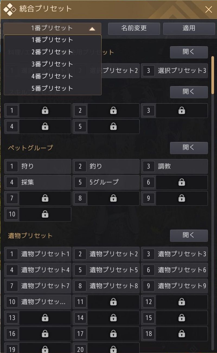Click the lock icon on relic preset slot 17
Image resolution: width=217 pixels, height=353 pixels.
pyautogui.click(x=113, y=334)
